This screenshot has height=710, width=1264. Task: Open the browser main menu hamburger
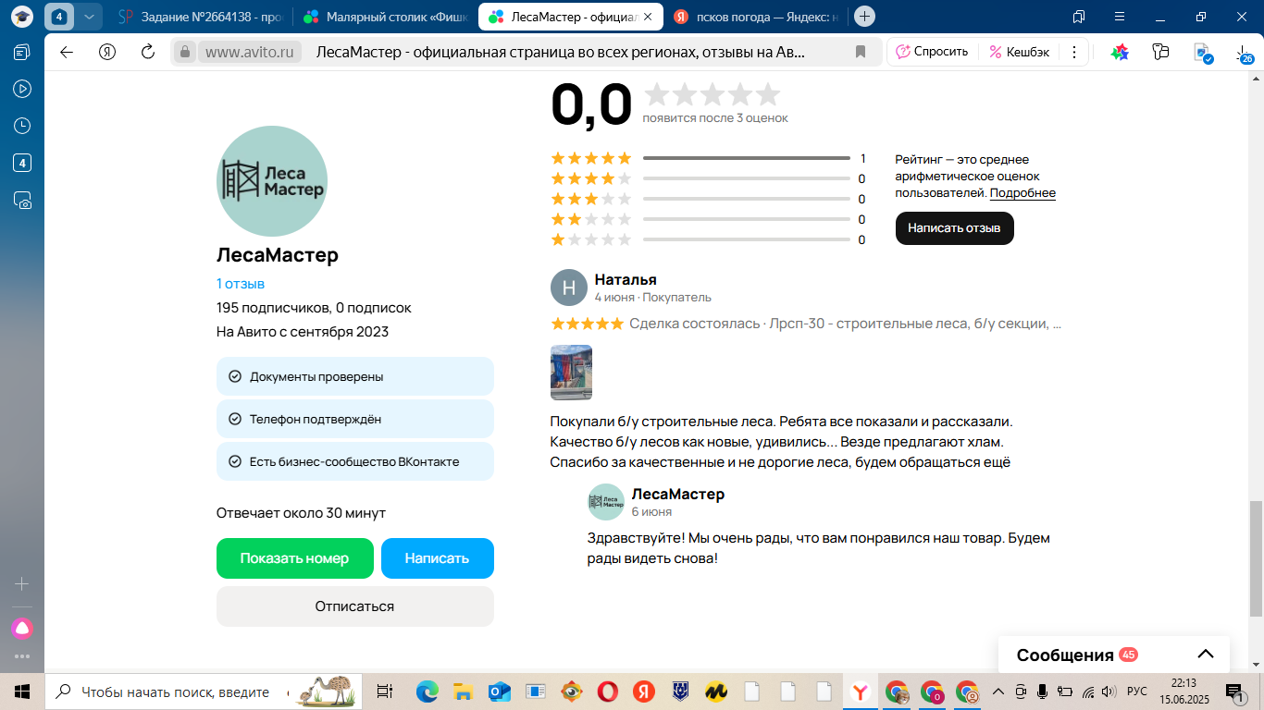[x=1119, y=17]
